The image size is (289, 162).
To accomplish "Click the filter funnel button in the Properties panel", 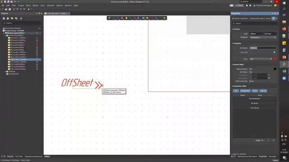I will 274,18.
